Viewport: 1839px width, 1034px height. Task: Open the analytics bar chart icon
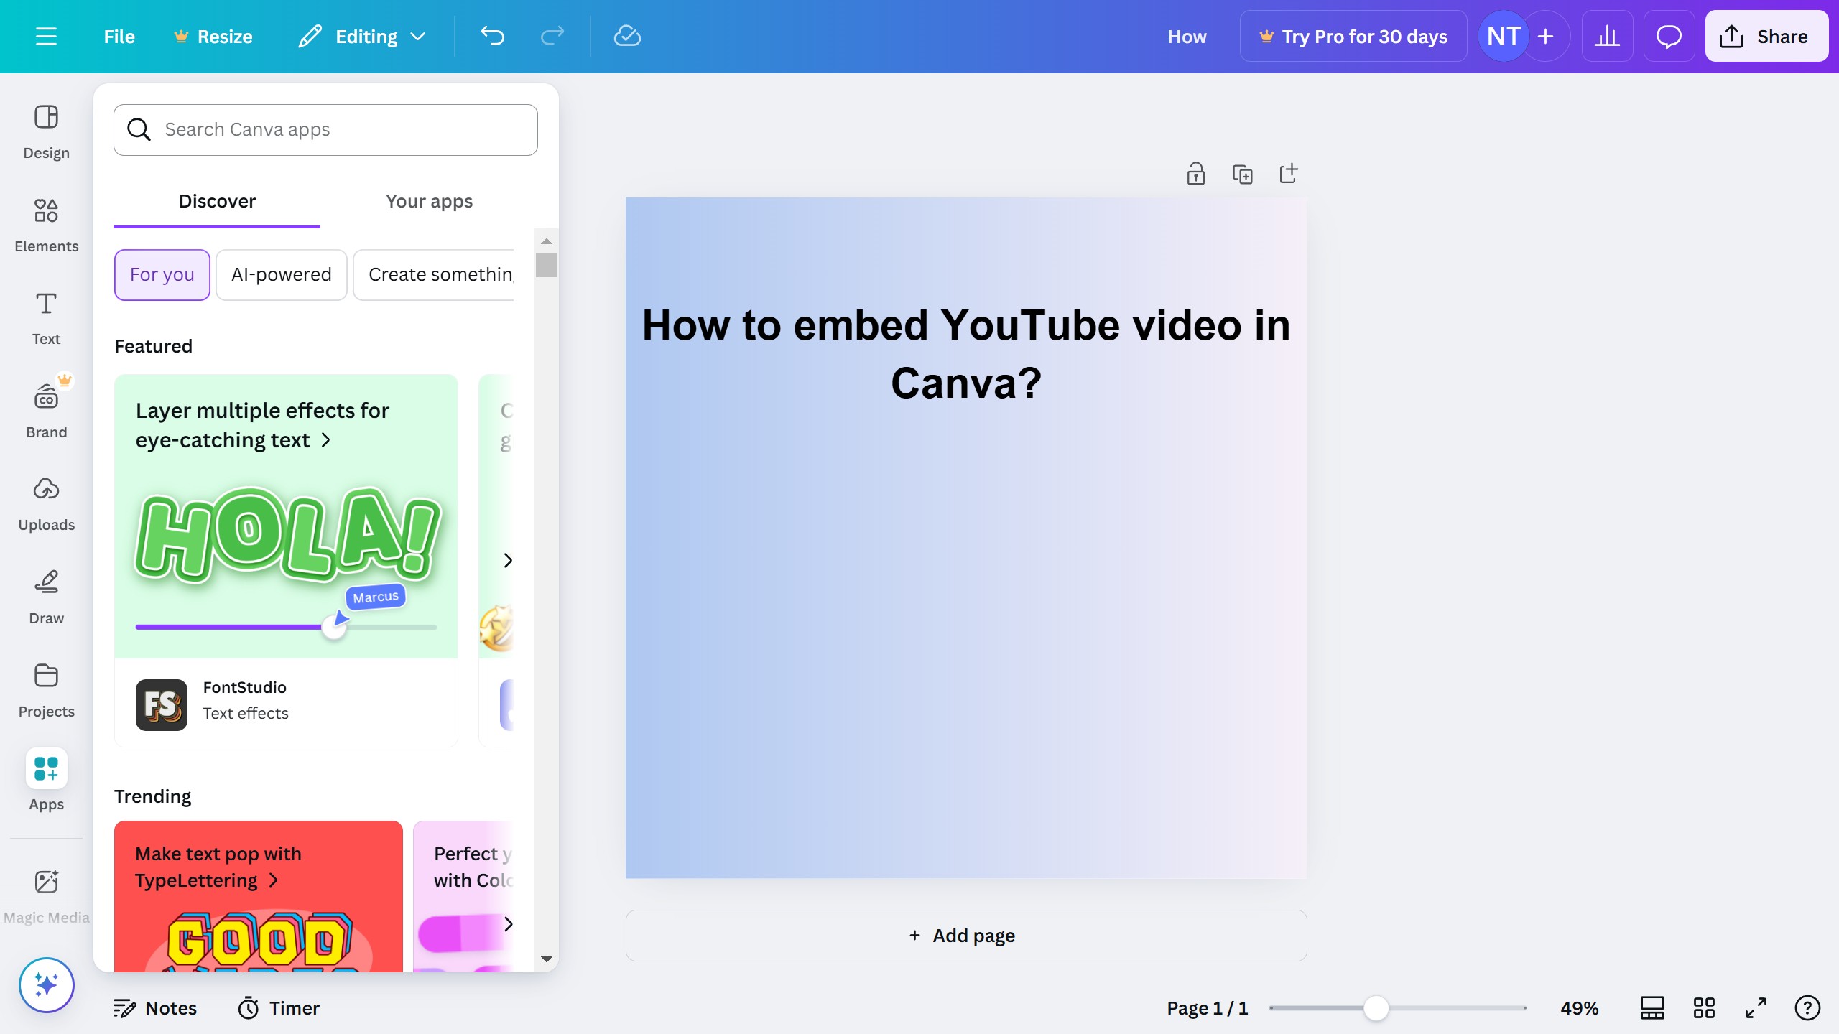click(x=1607, y=36)
